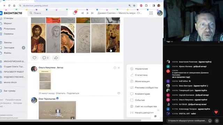223x125 pixels.
Task: Click Поделиться under Ольга's comment
Action: (73, 93)
